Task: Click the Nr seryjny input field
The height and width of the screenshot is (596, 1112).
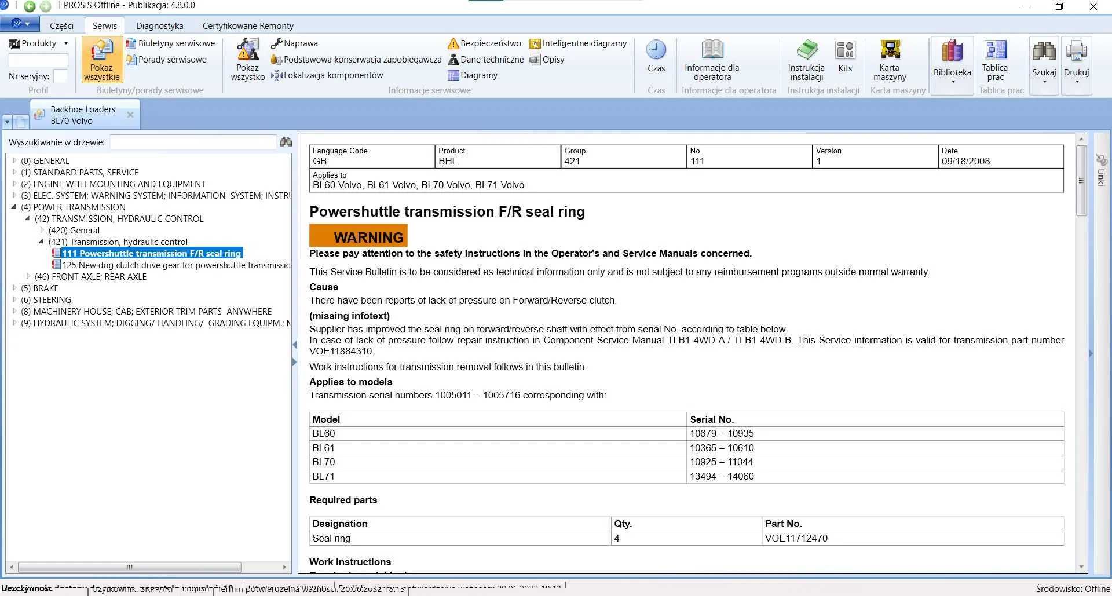Action: point(60,76)
